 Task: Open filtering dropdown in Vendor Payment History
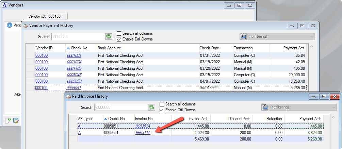pos(281,37)
